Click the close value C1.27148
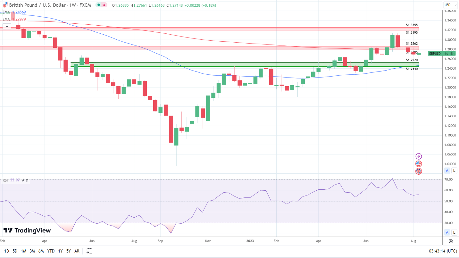 pyautogui.click(x=175, y=5)
